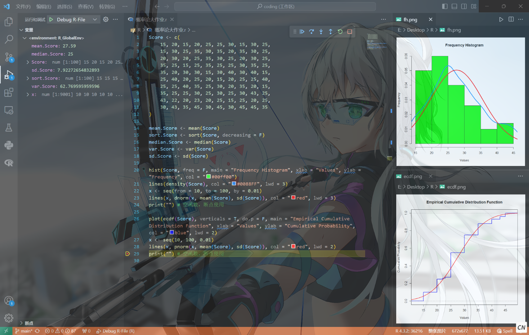Switch to the ecdf.png tab
This screenshot has height=335, width=529.
coord(413,176)
